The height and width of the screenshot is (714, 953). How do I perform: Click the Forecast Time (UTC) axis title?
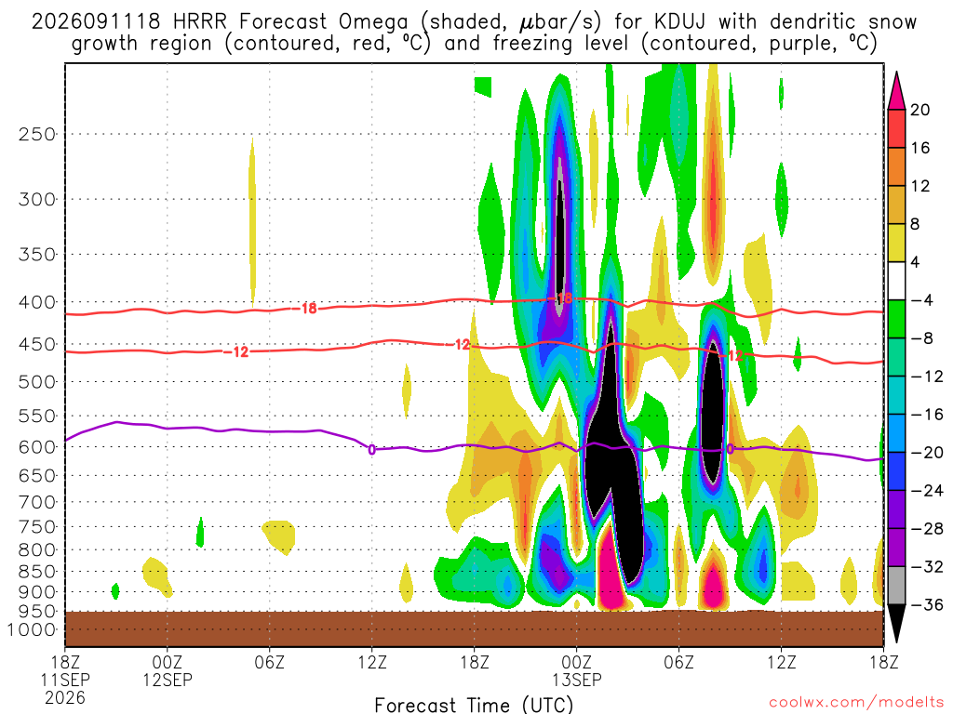click(x=474, y=705)
